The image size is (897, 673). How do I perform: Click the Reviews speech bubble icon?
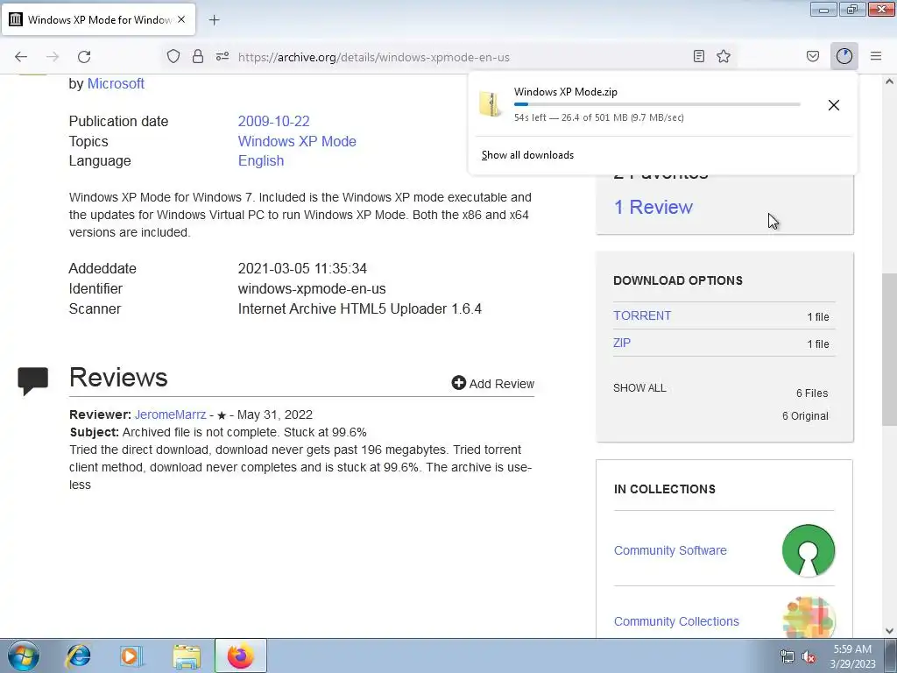click(33, 381)
